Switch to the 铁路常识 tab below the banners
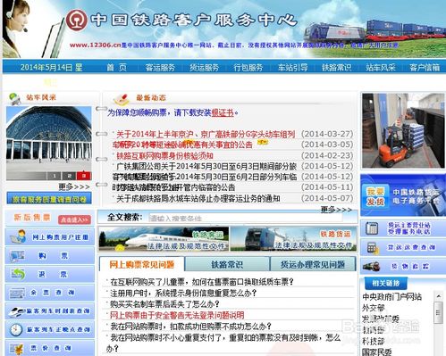 [x=227, y=264]
